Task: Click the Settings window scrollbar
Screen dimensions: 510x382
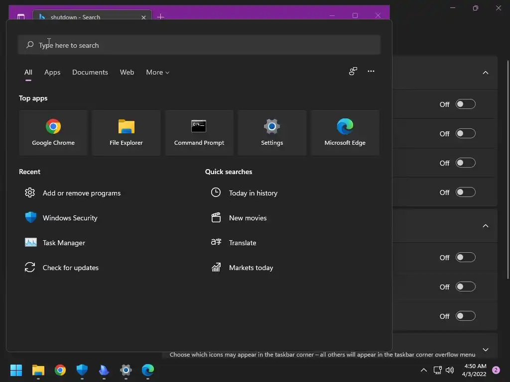Action: point(508,169)
